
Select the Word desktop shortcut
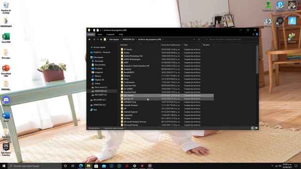tap(6, 117)
